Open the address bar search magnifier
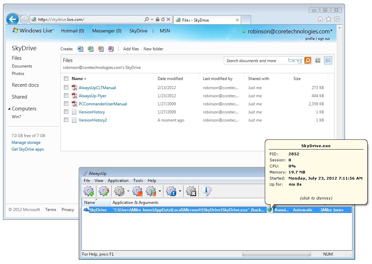Viewport: 372px width, 264px height. pos(147,20)
